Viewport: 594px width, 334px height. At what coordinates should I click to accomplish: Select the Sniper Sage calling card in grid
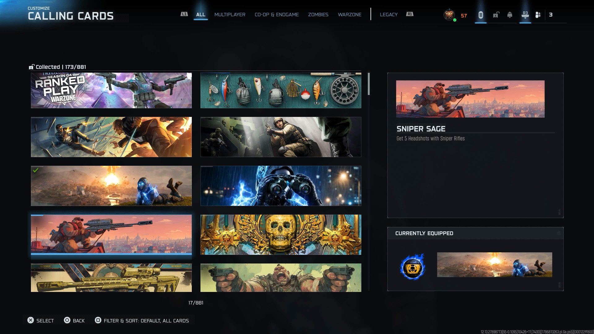[x=111, y=234]
